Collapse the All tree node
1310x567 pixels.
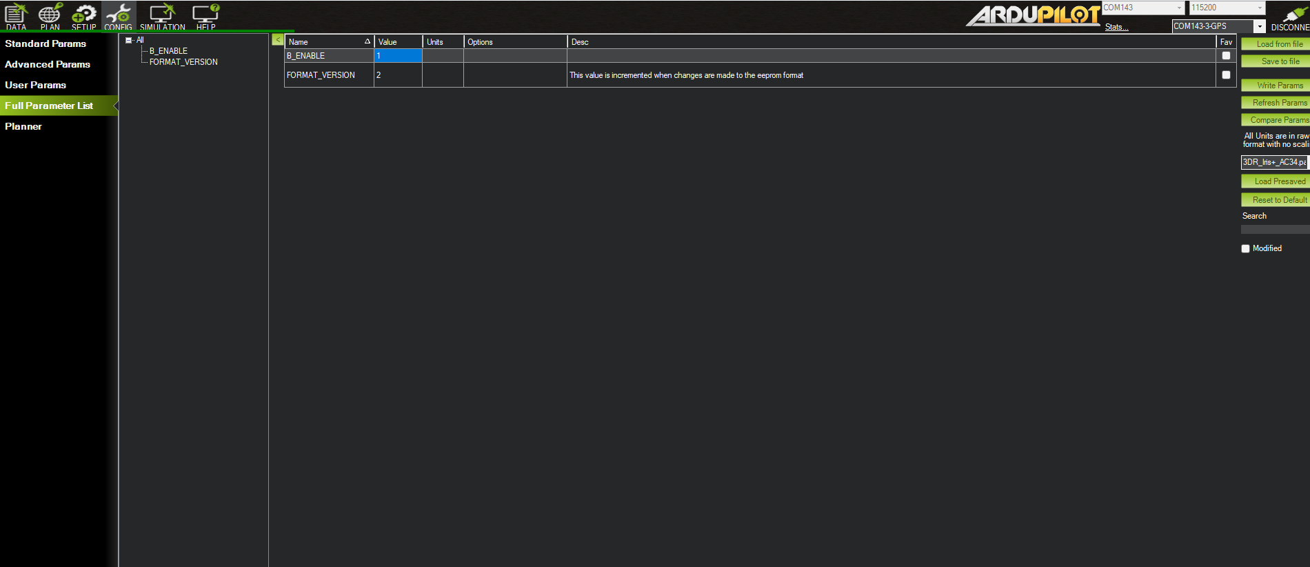[128, 40]
